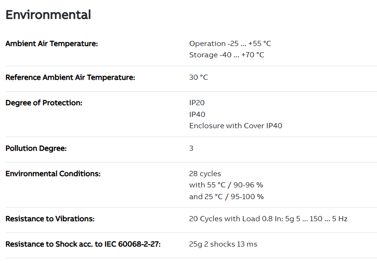Click the Degree of Protection label
The width and height of the screenshot is (377, 263).
pos(44,103)
